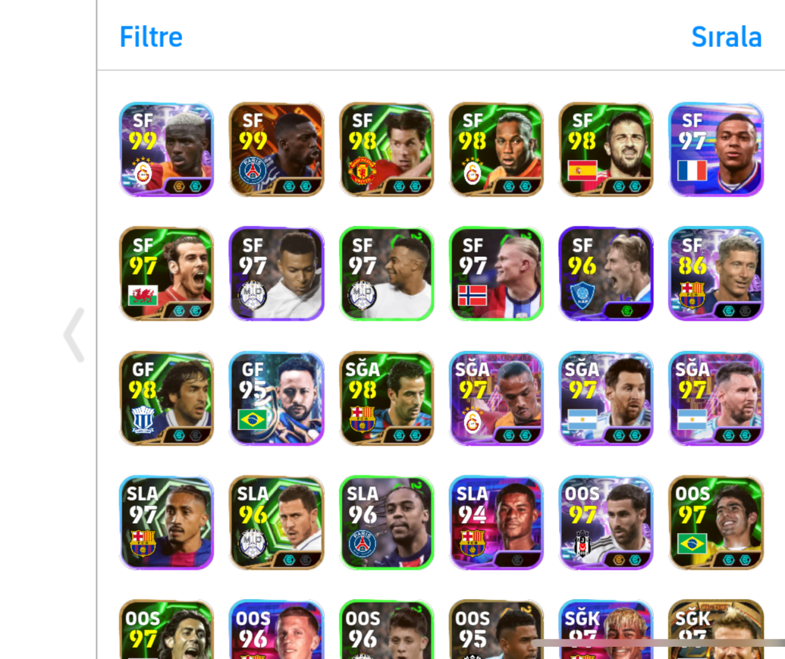Image resolution: width=785 pixels, height=659 pixels.
Task: Select the SF 97 Norway flag card
Action: pos(496,274)
